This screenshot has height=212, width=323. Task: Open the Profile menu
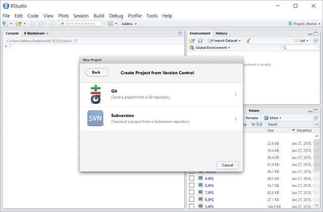(135, 16)
